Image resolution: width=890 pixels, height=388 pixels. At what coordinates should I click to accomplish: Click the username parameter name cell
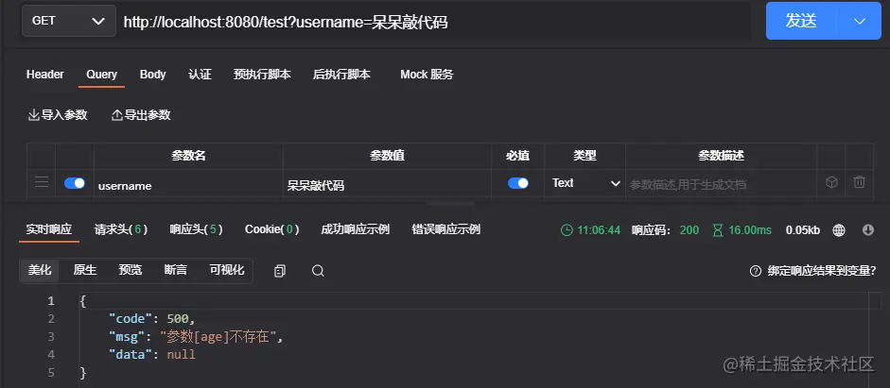pos(188,185)
